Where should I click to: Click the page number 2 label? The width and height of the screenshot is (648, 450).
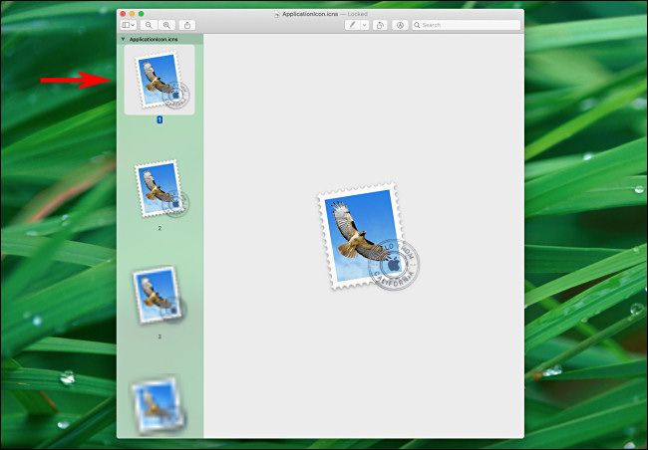[160, 228]
